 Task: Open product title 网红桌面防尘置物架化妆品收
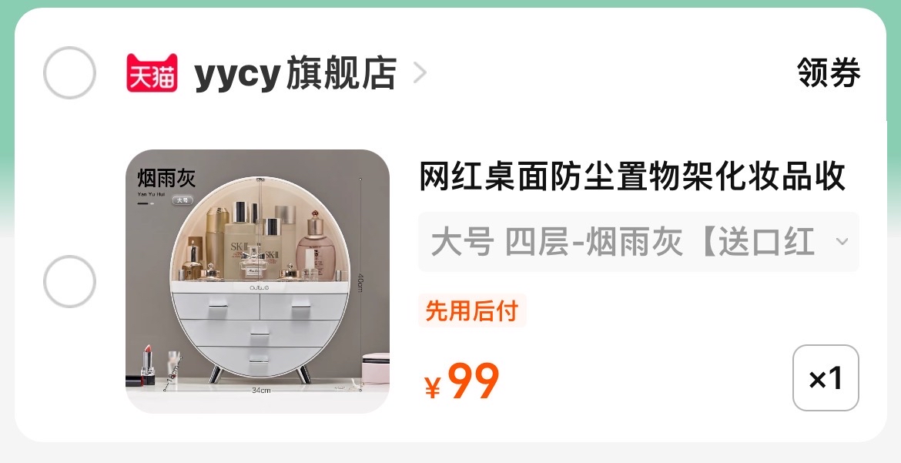click(633, 176)
